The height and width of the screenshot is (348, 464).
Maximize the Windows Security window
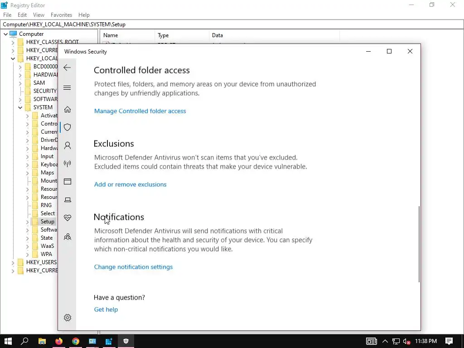pyautogui.click(x=389, y=51)
